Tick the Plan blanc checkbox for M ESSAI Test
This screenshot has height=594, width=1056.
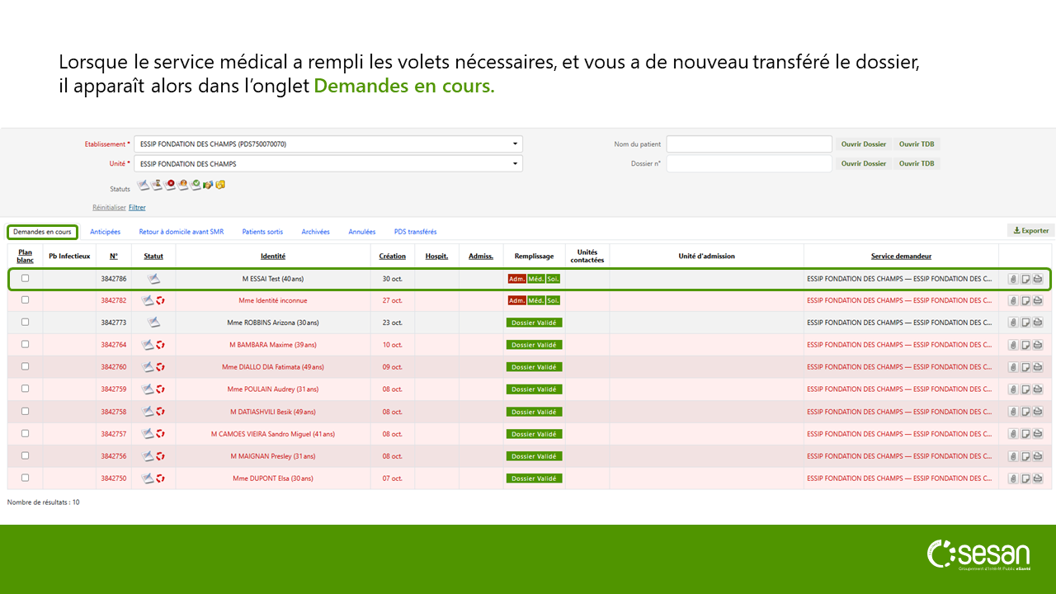[x=25, y=278]
